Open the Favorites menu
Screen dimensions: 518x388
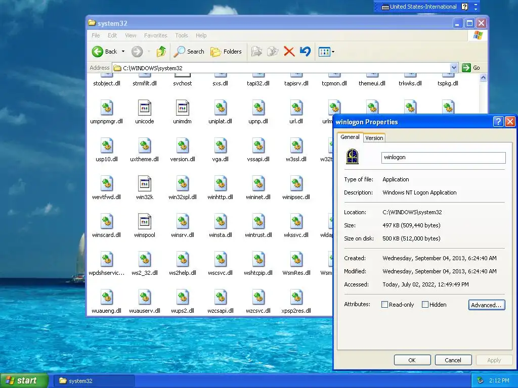pos(156,35)
